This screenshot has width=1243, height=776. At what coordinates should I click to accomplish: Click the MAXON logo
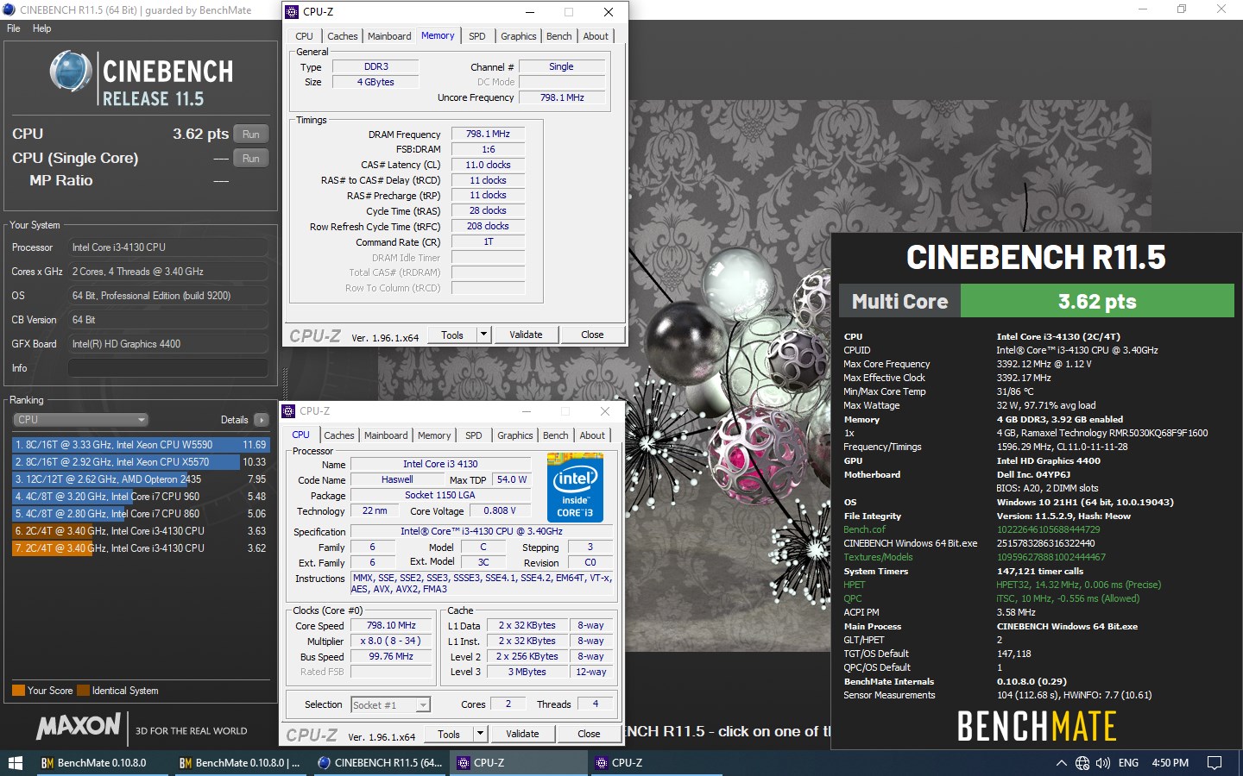pyautogui.click(x=79, y=726)
